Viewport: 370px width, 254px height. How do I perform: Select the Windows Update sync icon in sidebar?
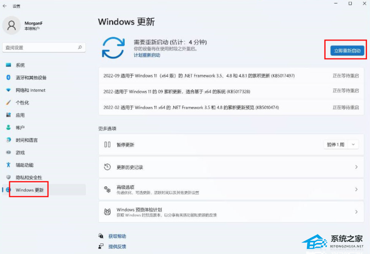(x=8, y=190)
